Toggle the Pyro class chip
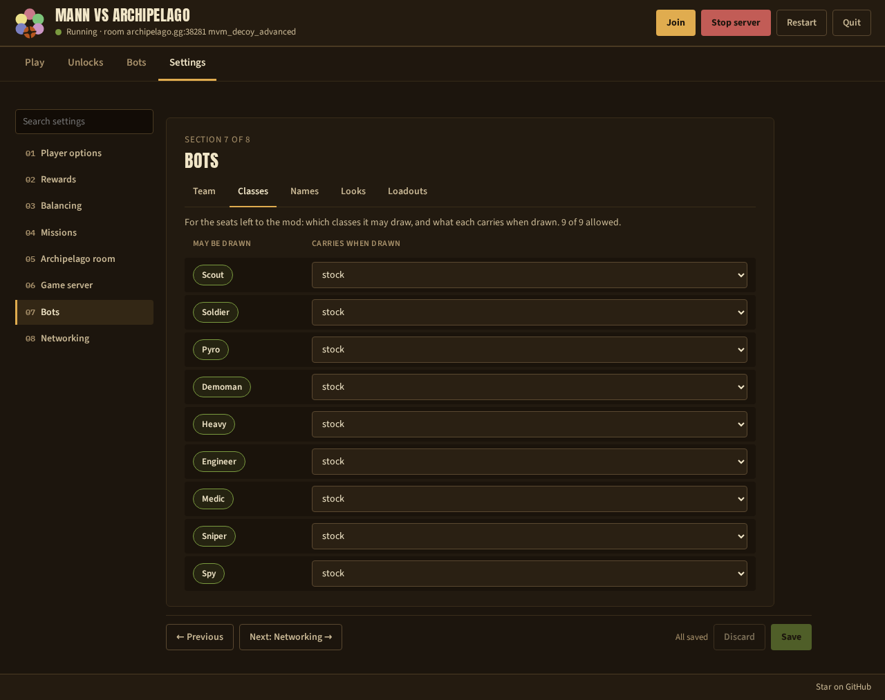 pyautogui.click(x=211, y=350)
